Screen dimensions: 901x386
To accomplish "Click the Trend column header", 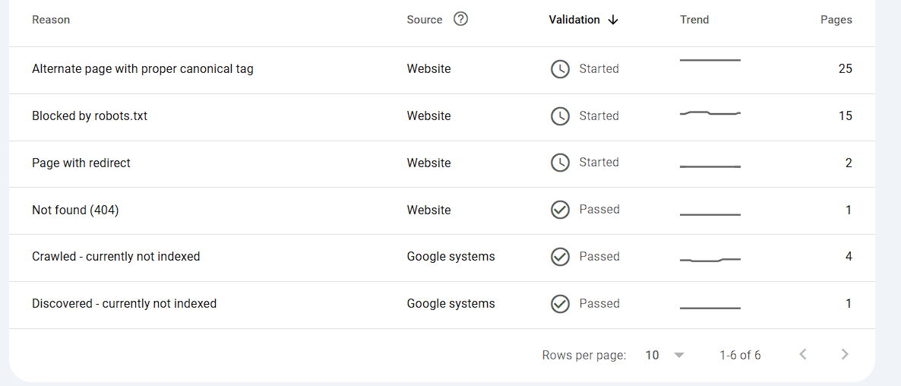I will (x=694, y=20).
